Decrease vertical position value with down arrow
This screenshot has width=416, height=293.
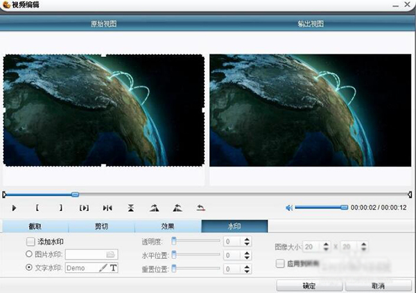point(247,271)
